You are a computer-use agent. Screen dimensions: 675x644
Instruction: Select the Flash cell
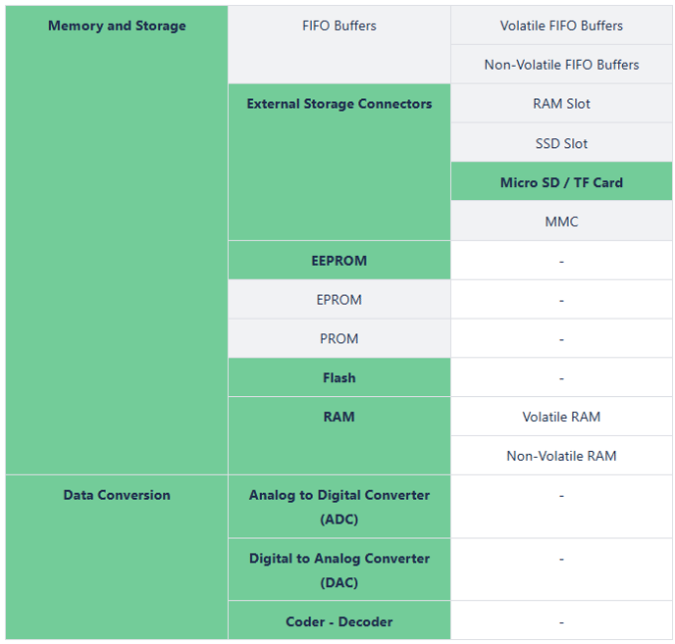pyautogui.click(x=338, y=378)
